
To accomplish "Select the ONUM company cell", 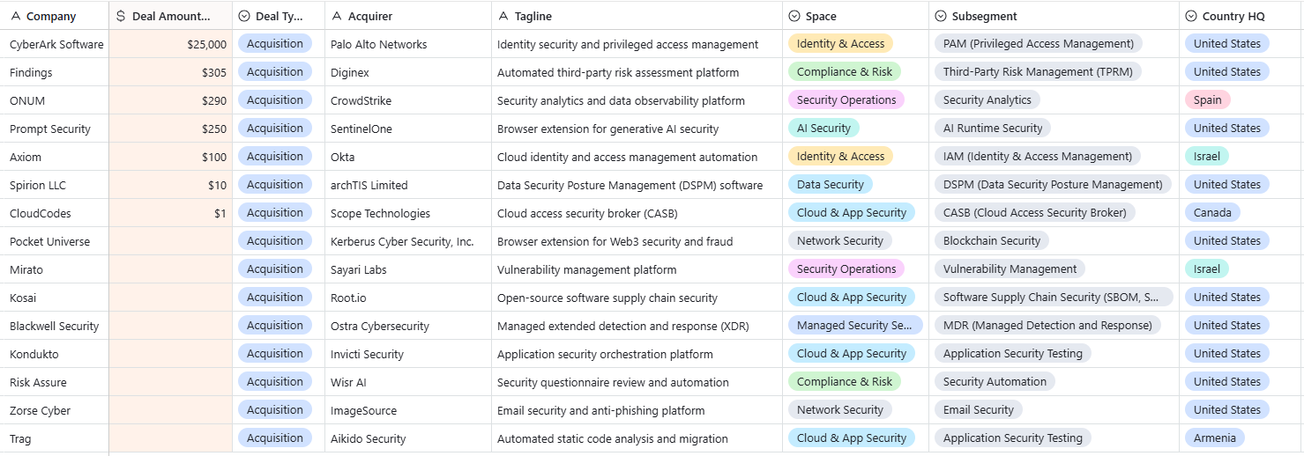I will pos(55,100).
